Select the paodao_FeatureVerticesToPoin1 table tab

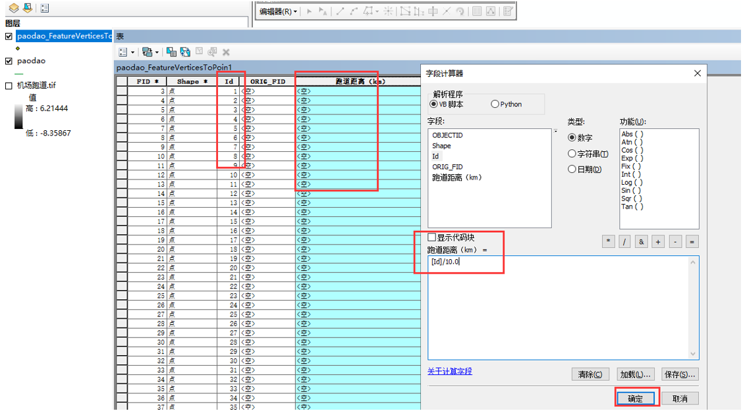[174, 67]
